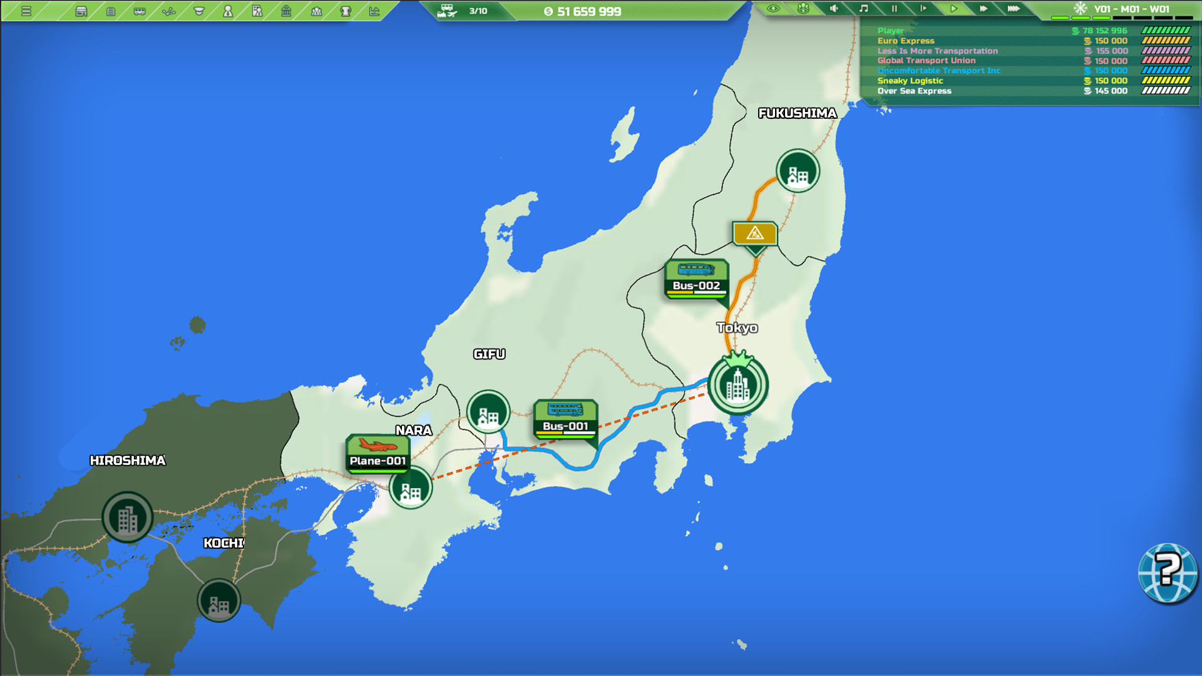Image resolution: width=1202 pixels, height=676 pixels.
Task: Activate fastest game speed
Action: (x=1013, y=9)
